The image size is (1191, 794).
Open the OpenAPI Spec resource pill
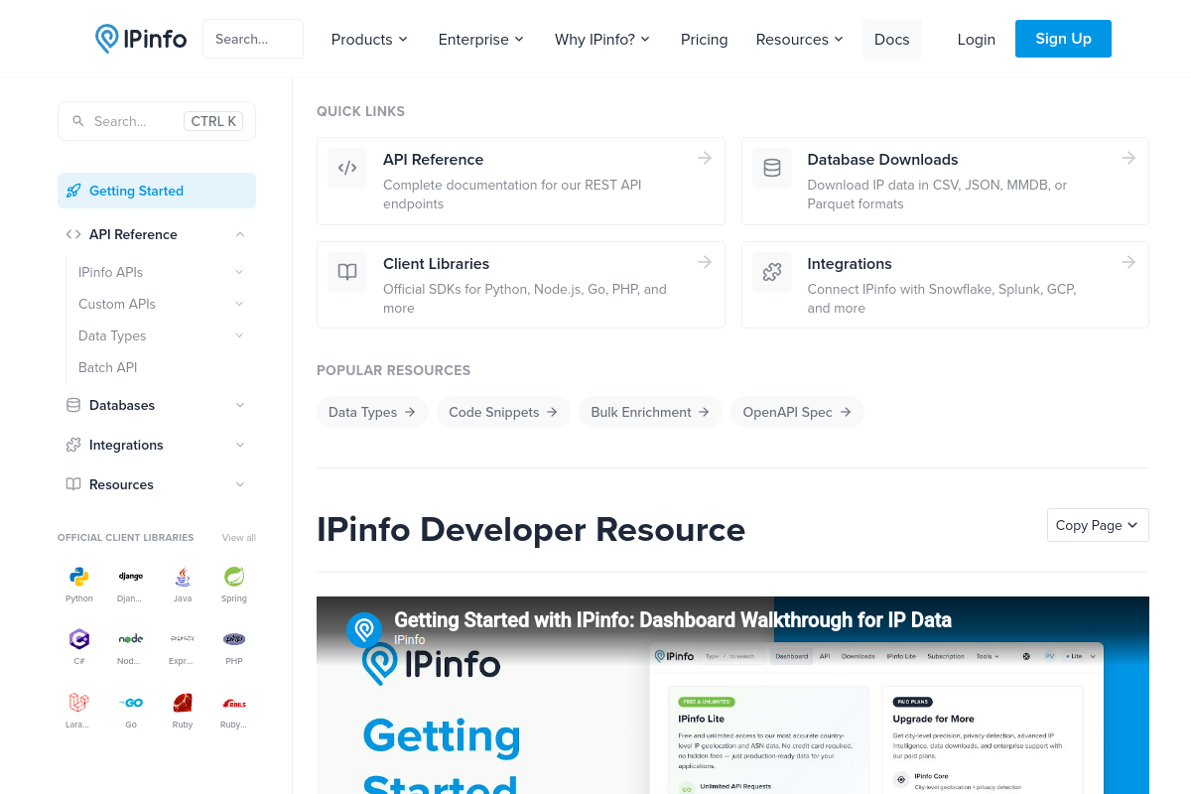(x=797, y=412)
